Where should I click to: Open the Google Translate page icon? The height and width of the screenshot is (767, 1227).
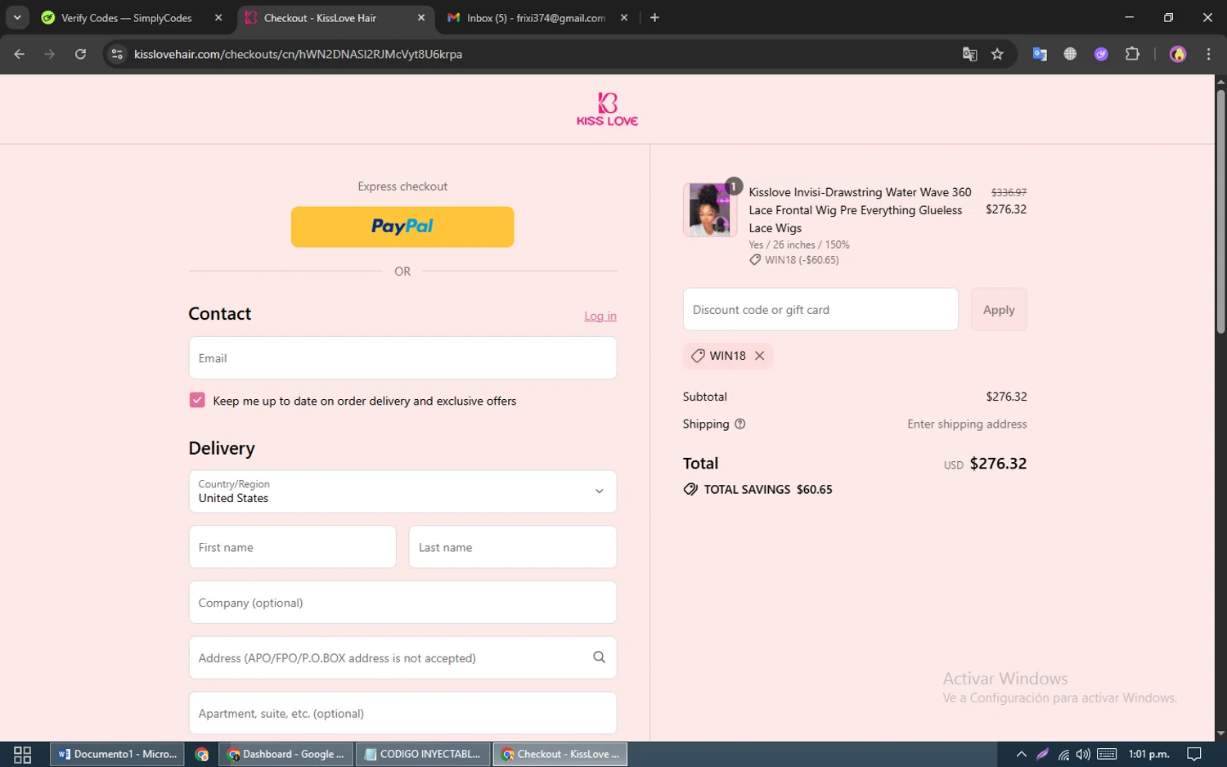click(x=970, y=54)
